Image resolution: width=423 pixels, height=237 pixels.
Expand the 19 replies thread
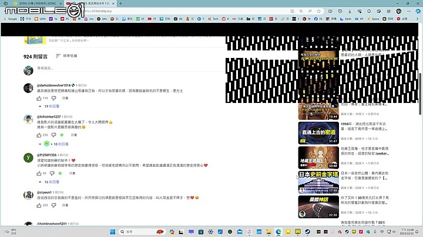tap(49, 107)
